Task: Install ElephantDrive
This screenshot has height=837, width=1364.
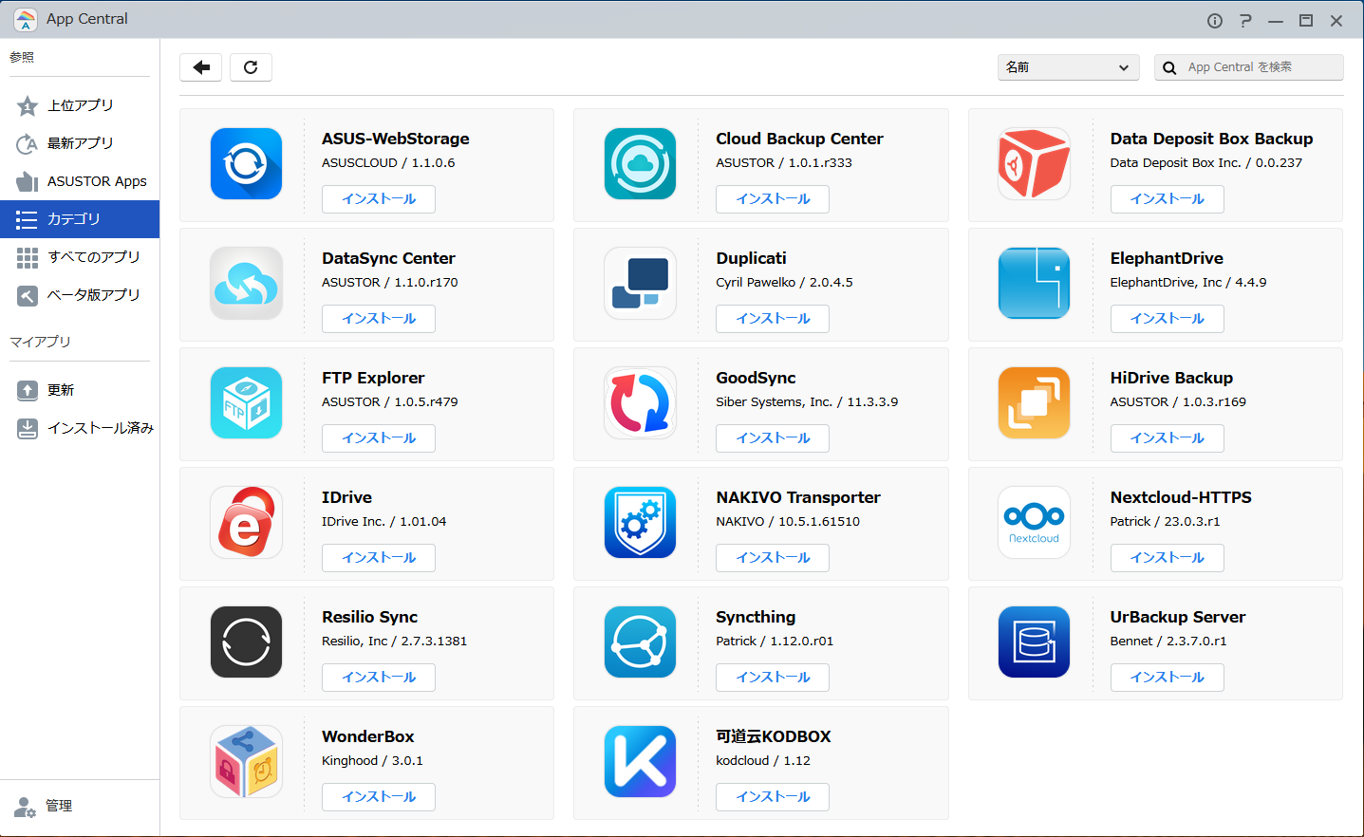Action: coord(1168,319)
